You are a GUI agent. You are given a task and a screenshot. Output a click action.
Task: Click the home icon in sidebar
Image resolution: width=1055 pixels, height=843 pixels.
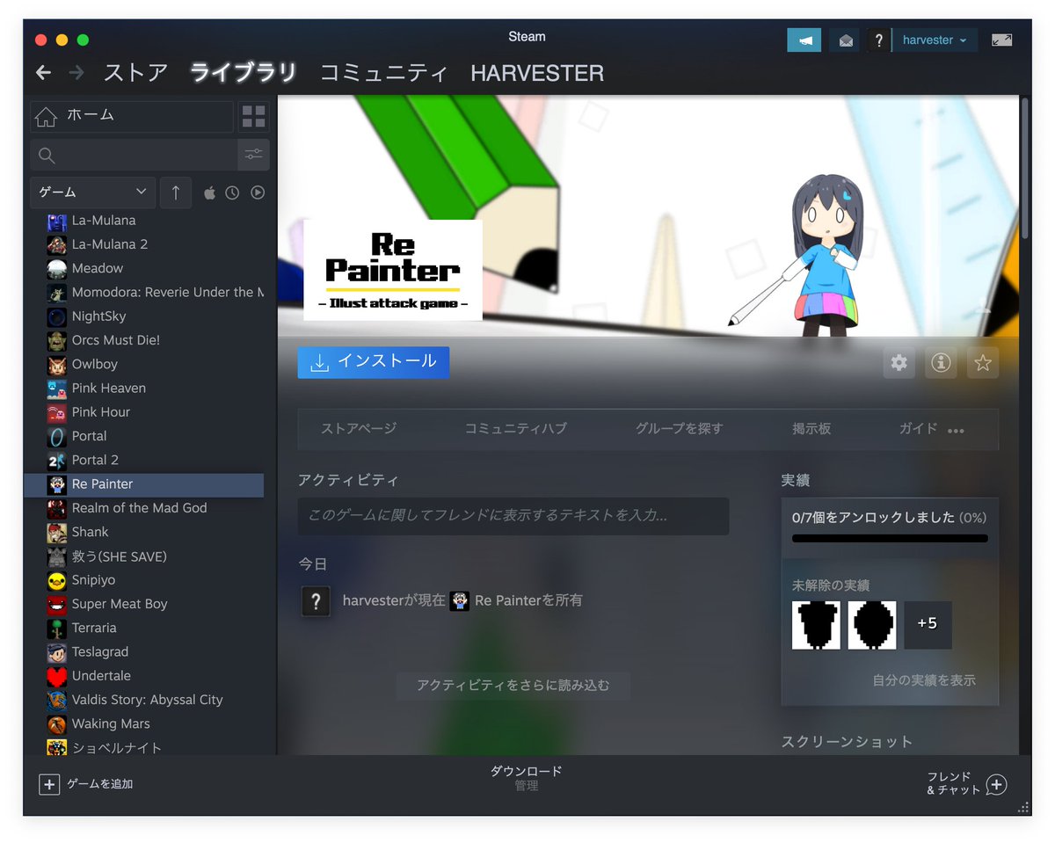(x=47, y=116)
